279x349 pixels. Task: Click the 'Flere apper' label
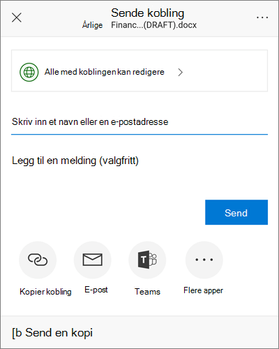[x=203, y=290]
